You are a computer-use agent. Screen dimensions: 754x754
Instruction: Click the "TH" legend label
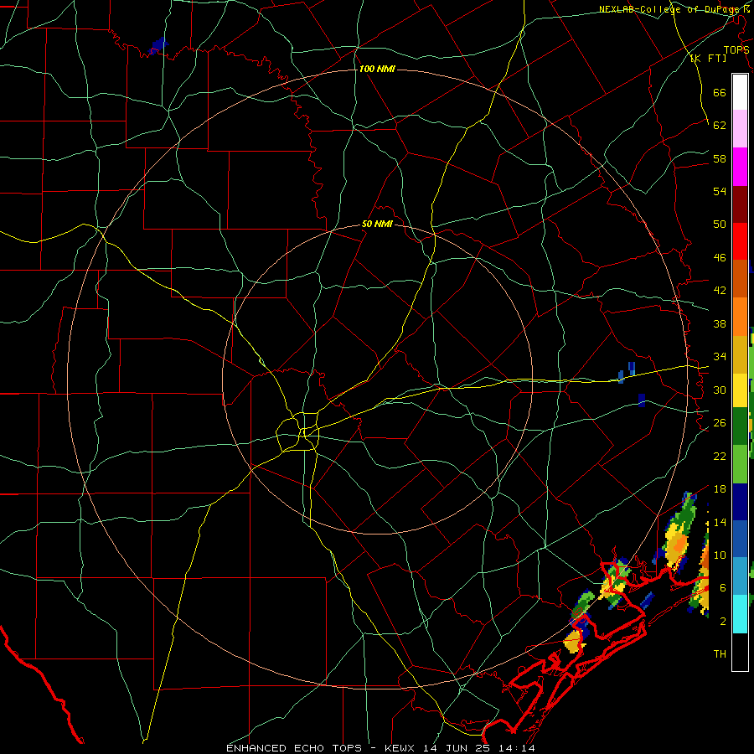(x=720, y=654)
